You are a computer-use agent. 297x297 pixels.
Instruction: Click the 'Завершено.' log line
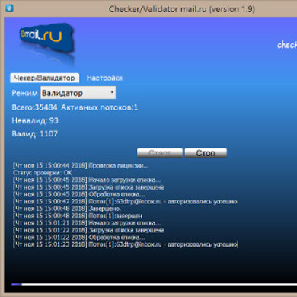tap(67, 209)
